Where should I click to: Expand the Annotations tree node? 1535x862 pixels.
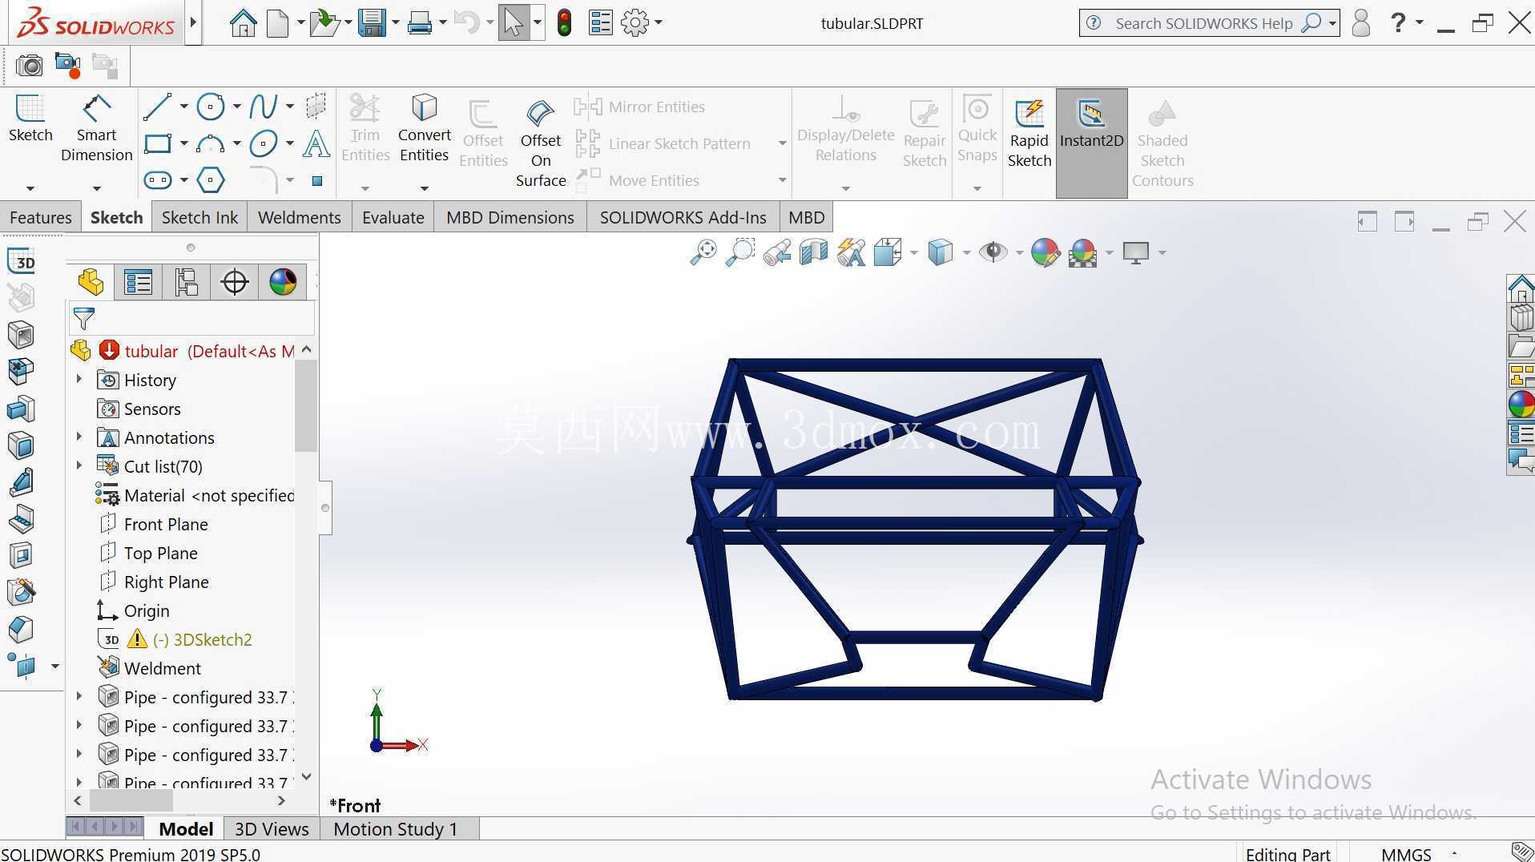(x=79, y=437)
